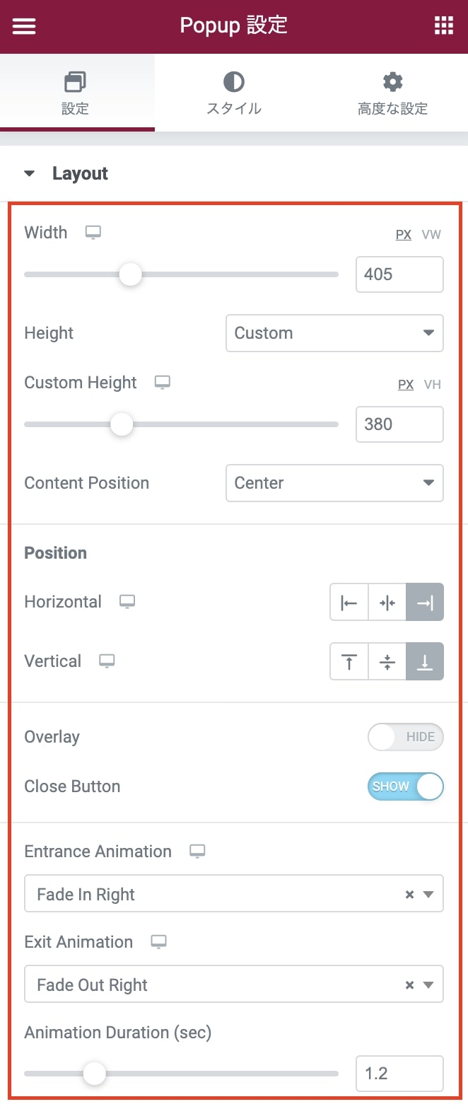Align popup horizontally to center

click(x=387, y=603)
